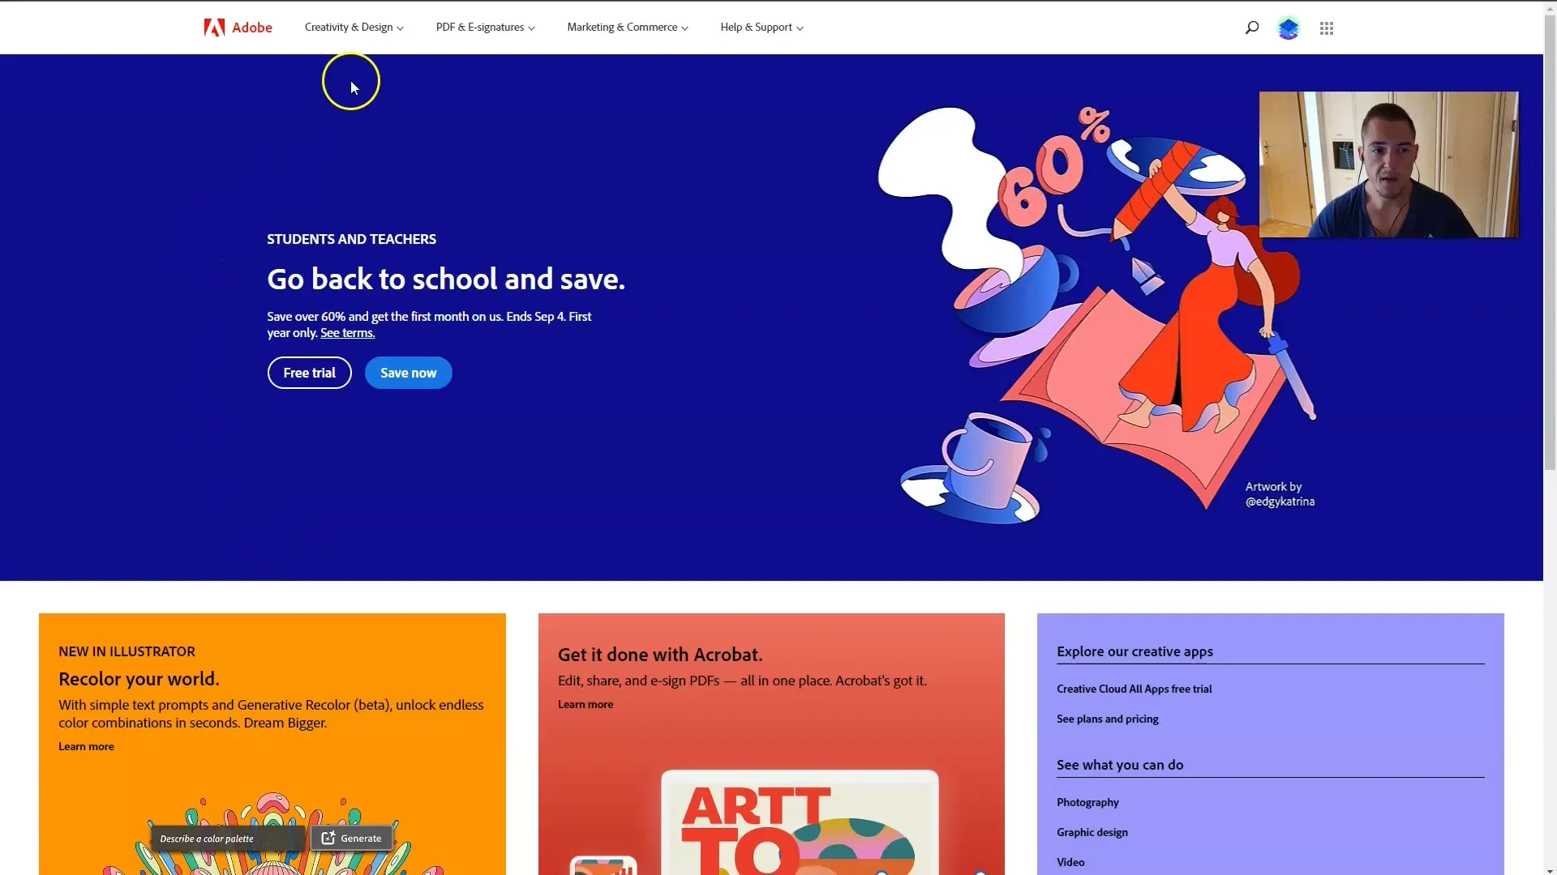Open the search icon
The image size is (1557, 875).
[1251, 27]
